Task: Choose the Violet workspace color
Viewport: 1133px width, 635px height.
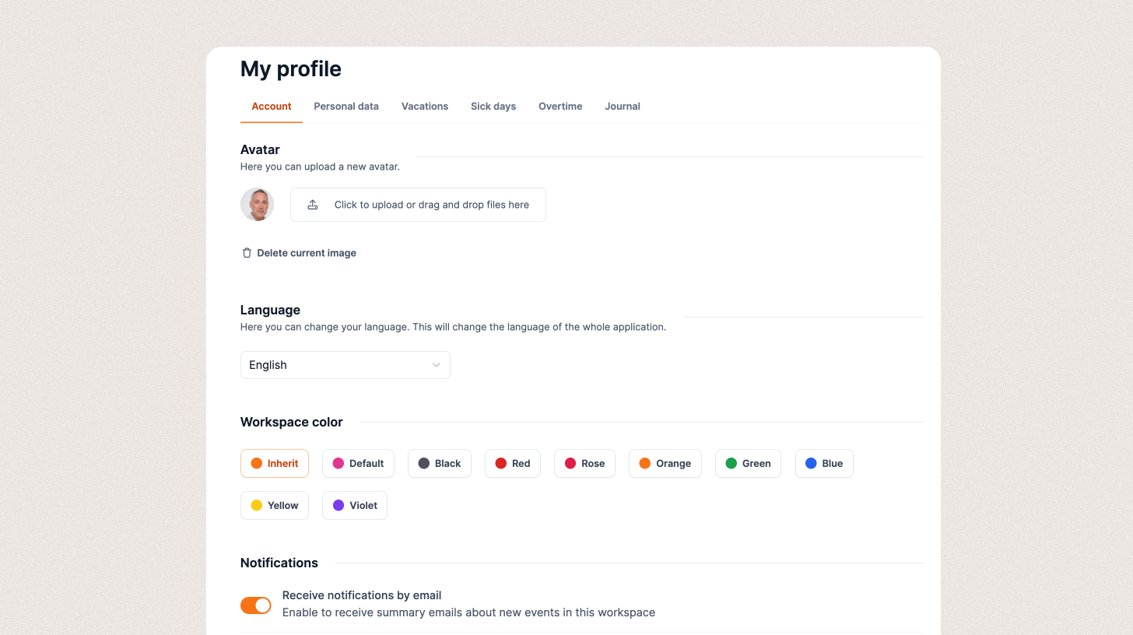Action: click(355, 506)
